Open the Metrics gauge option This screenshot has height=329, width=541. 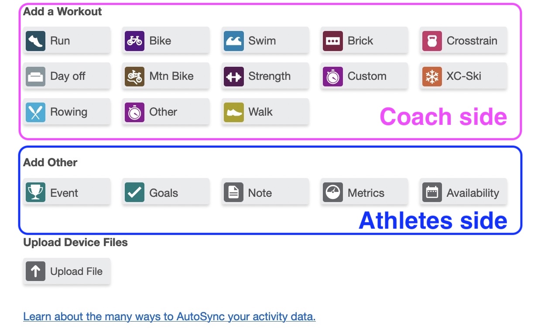point(333,192)
